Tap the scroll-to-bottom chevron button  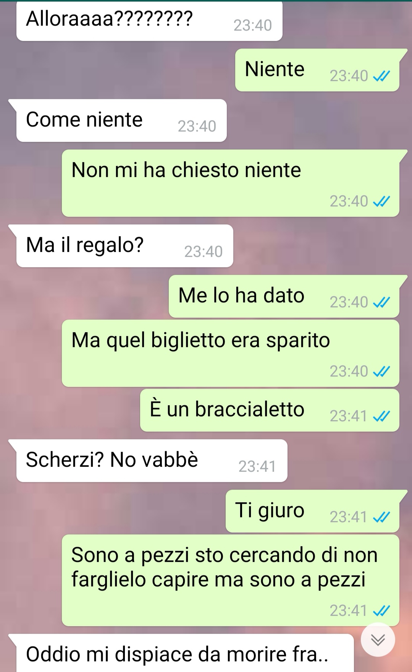click(378, 640)
